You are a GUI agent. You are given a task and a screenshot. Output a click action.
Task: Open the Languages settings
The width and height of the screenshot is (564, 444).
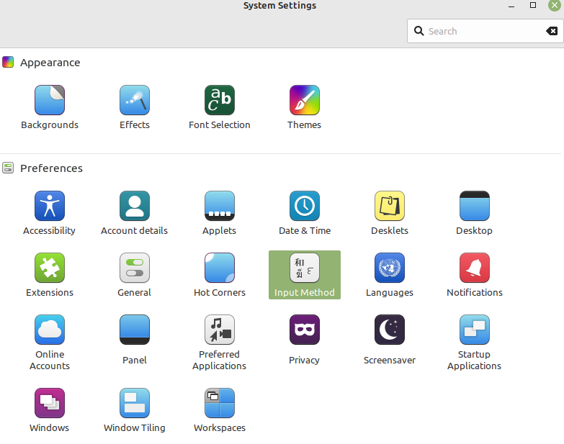click(x=390, y=268)
